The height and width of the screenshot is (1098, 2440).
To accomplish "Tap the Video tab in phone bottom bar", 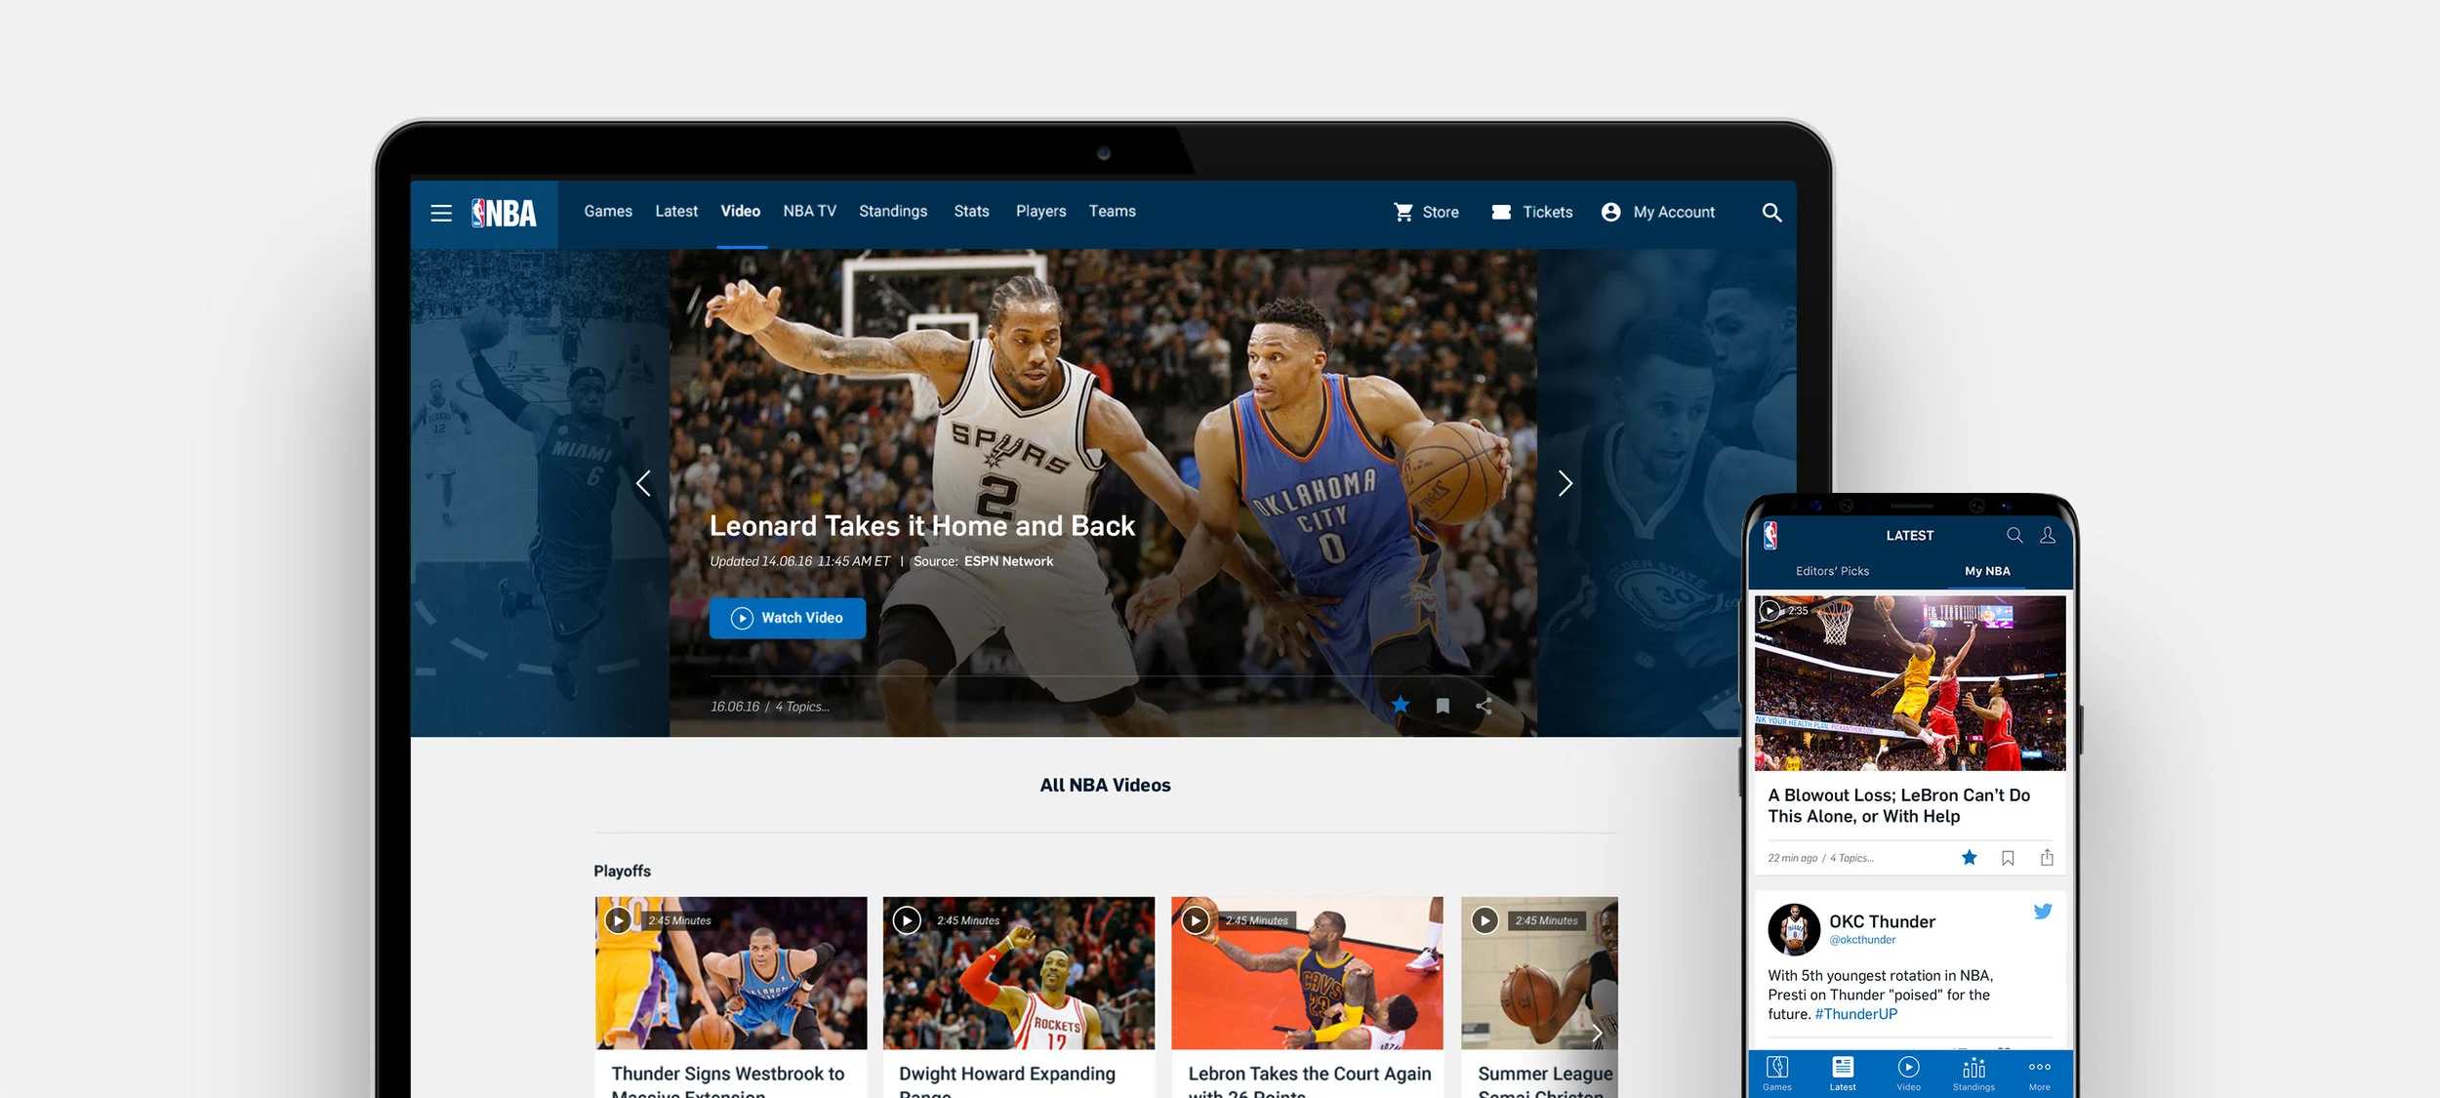I will pyautogui.click(x=1908, y=1074).
